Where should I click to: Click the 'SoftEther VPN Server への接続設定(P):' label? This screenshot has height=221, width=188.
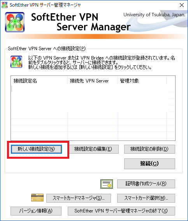[47, 49]
